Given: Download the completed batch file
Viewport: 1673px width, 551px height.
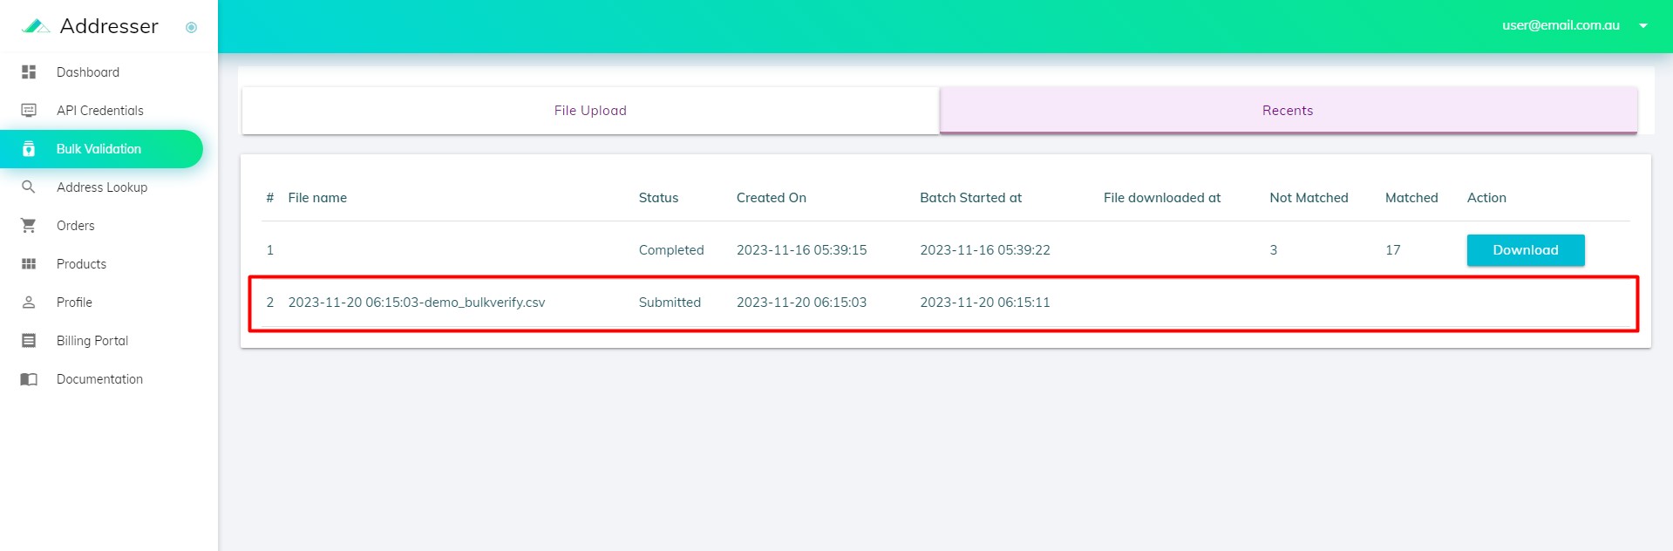Looking at the screenshot, I should pyautogui.click(x=1525, y=250).
